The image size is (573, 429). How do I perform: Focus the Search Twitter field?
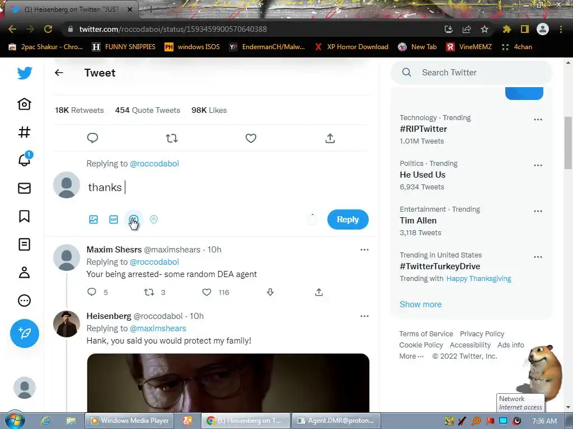(471, 73)
